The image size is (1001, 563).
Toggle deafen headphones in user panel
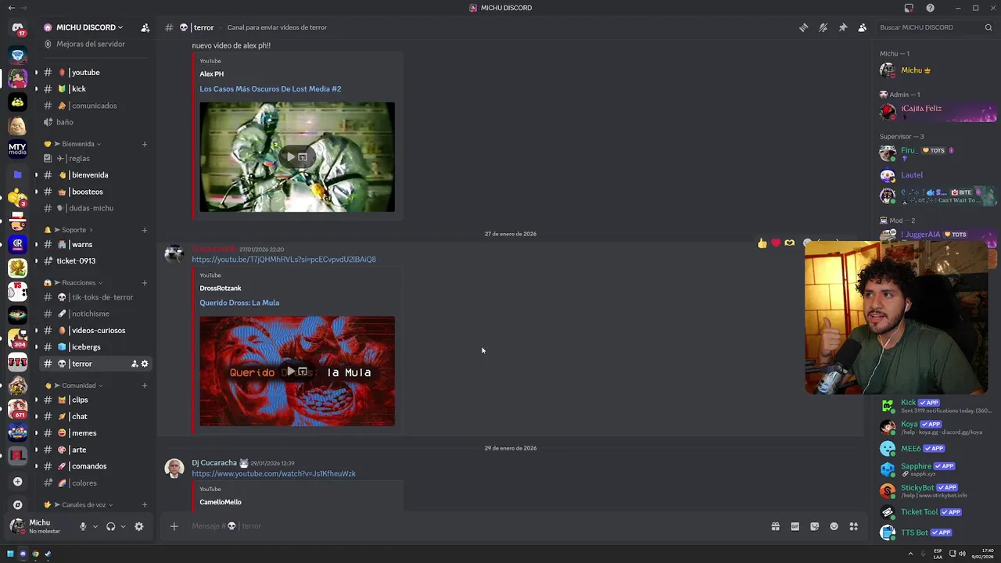pyautogui.click(x=110, y=526)
